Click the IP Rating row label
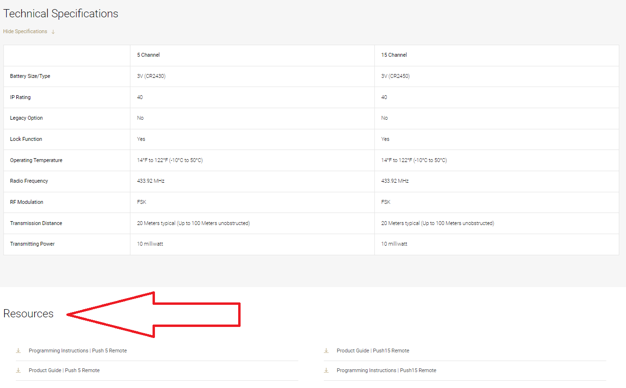 (20, 97)
